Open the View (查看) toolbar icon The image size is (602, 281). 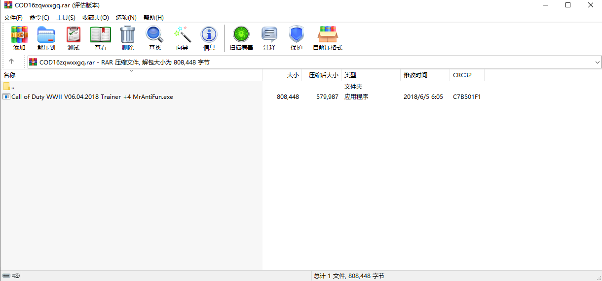(101, 38)
